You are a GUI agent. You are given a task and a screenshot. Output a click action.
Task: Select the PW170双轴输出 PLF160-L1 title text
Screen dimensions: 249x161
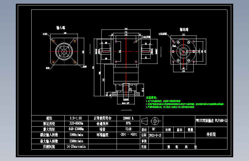[x=211, y=121]
